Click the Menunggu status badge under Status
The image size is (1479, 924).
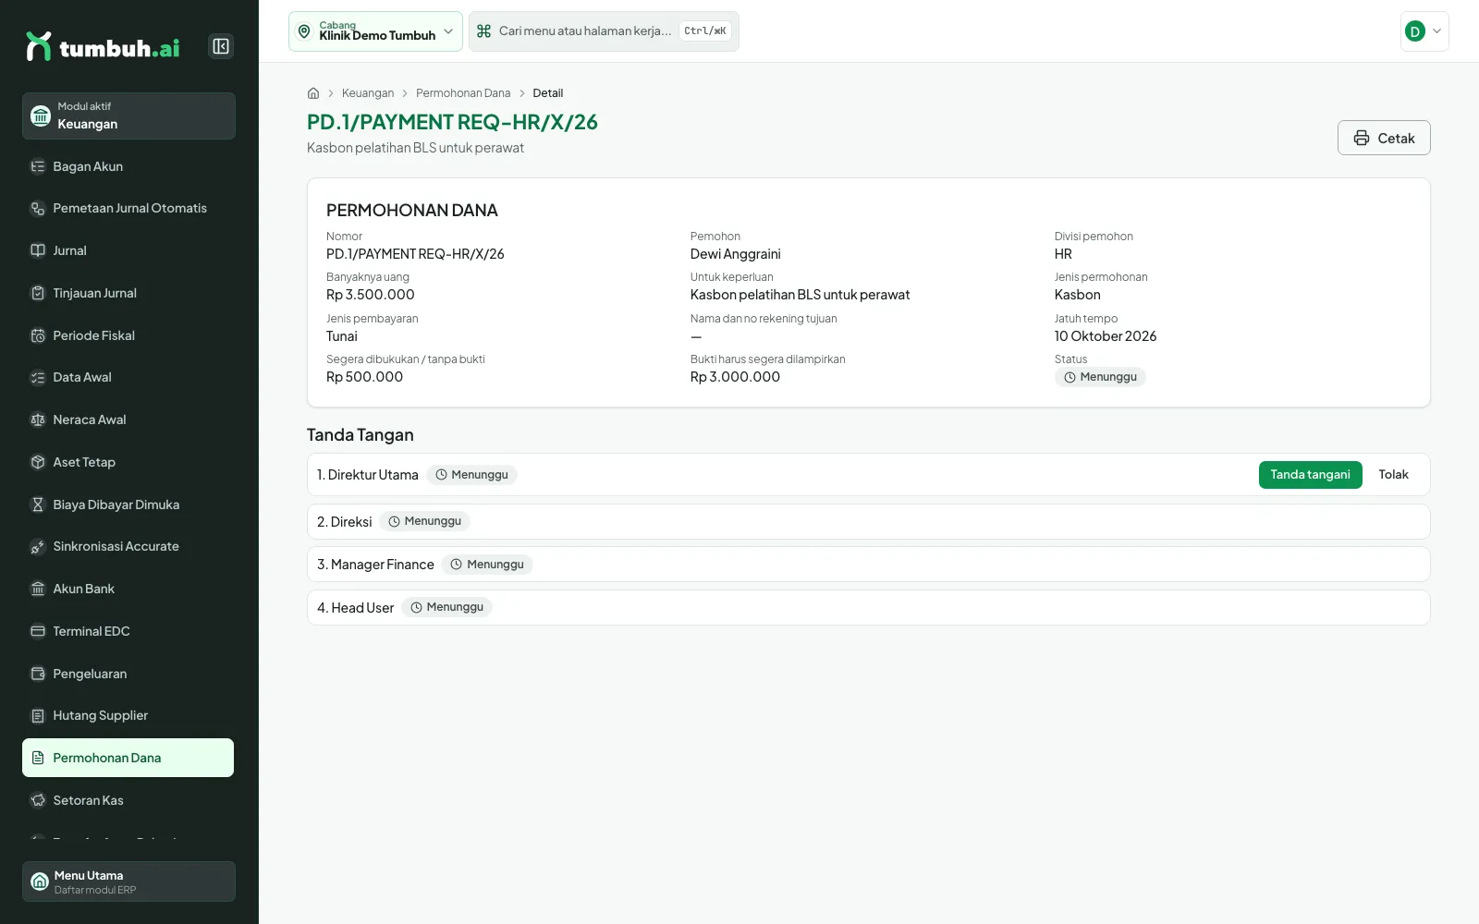(1100, 377)
